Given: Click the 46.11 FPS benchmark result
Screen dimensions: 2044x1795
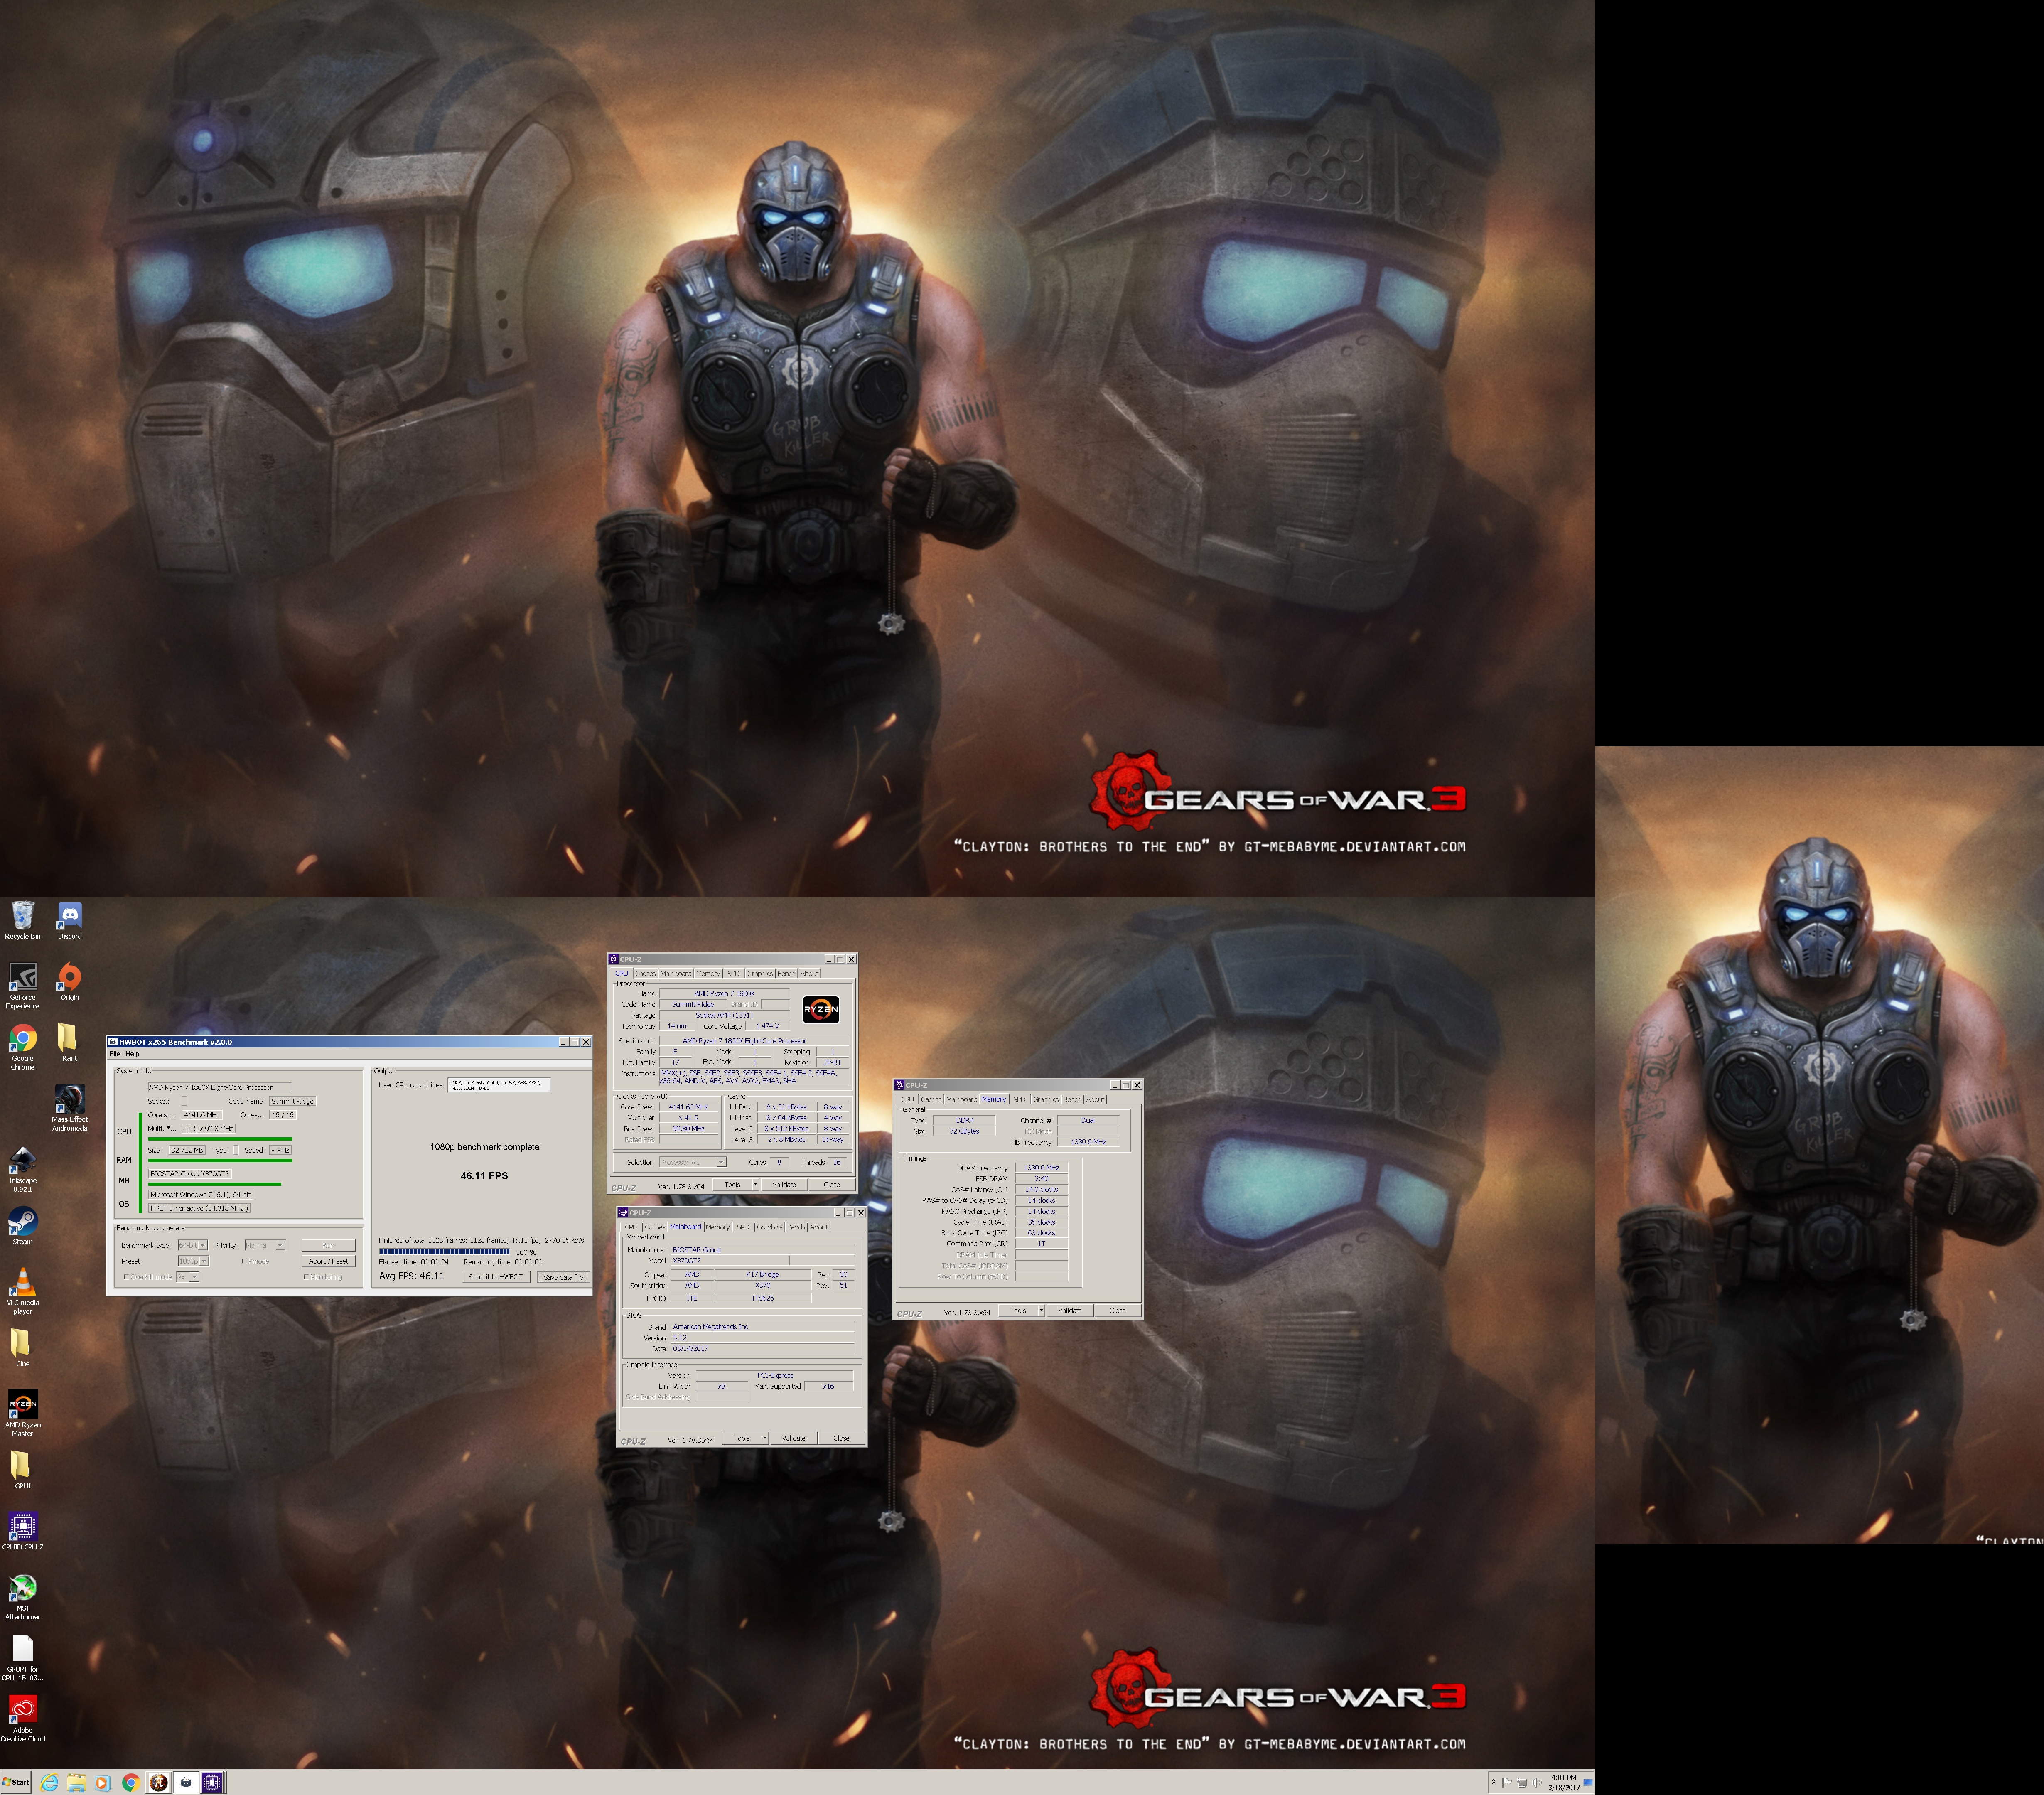Looking at the screenshot, I should tap(484, 1176).
